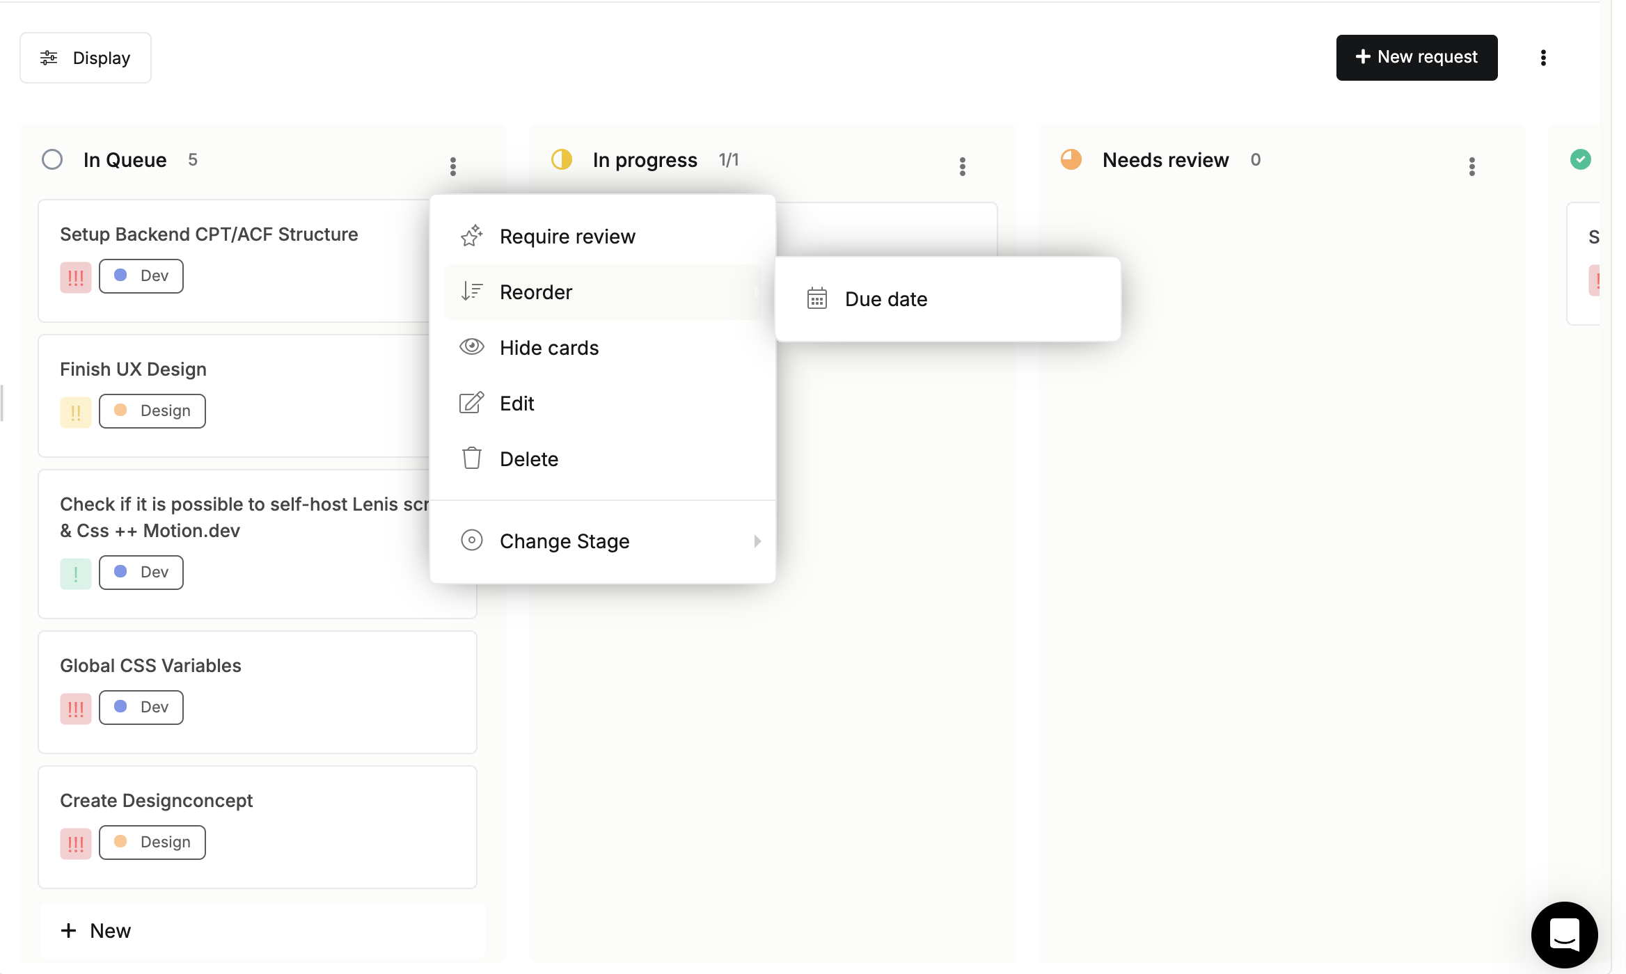Click the calendar icon next to Due date
This screenshot has width=1626, height=974.
click(x=817, y=298)
